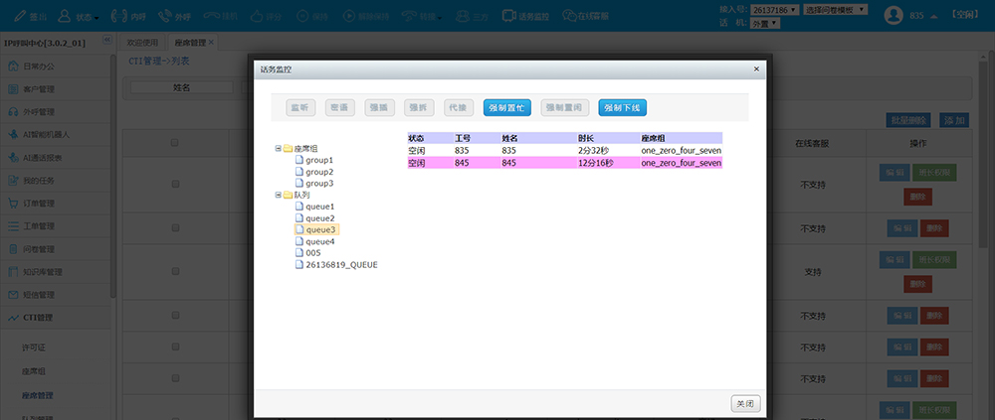This screenshot has height=420, width=995.
Task: Click the 三方 three-way call icon
Action: click(x=464, y=16)
